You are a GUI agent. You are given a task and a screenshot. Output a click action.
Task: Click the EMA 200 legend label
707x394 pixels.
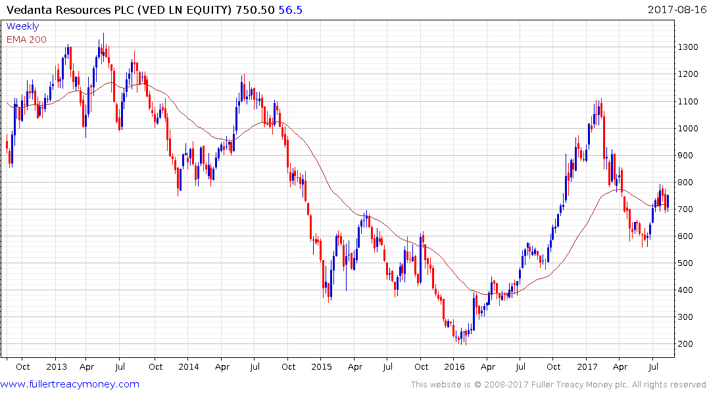(x=26, y=39)
